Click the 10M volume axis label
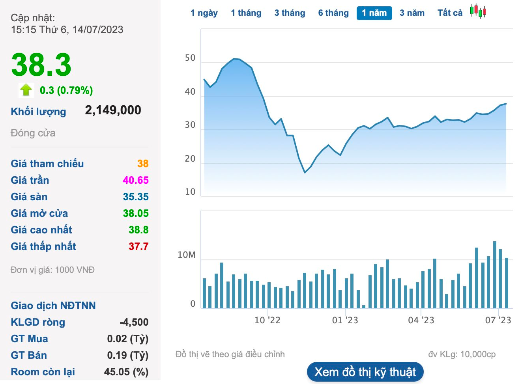This screenshot has width=520, height=384. [x=186, y=255]
